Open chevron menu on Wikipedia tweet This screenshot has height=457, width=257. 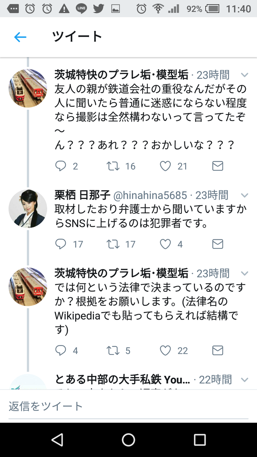[x=245, y=273]
